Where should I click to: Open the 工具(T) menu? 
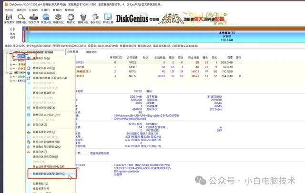pyautogui.click(x=45, y=10)
